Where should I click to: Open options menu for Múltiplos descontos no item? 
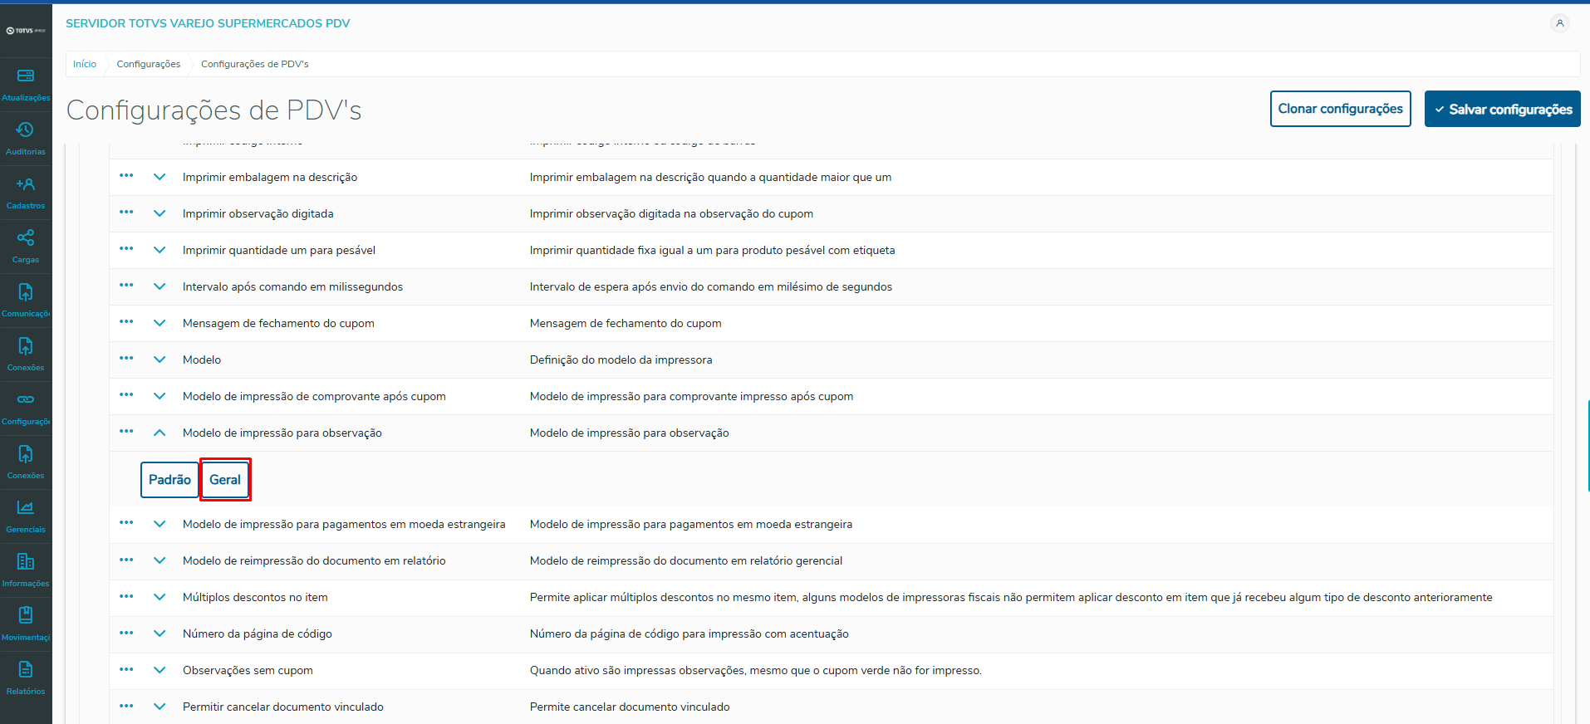[126, 596]
